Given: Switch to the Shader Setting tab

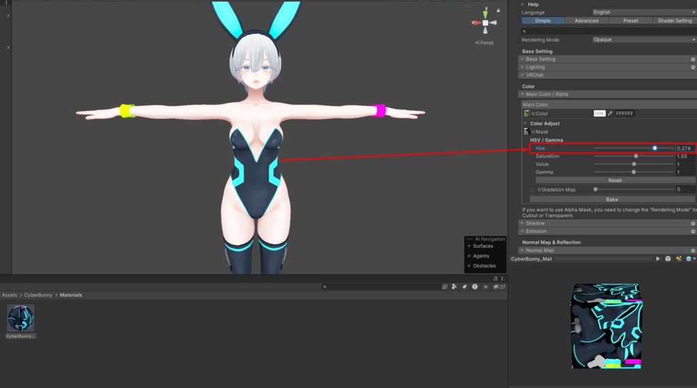Looking at the screenshot, I should click(x=675, y=20).
